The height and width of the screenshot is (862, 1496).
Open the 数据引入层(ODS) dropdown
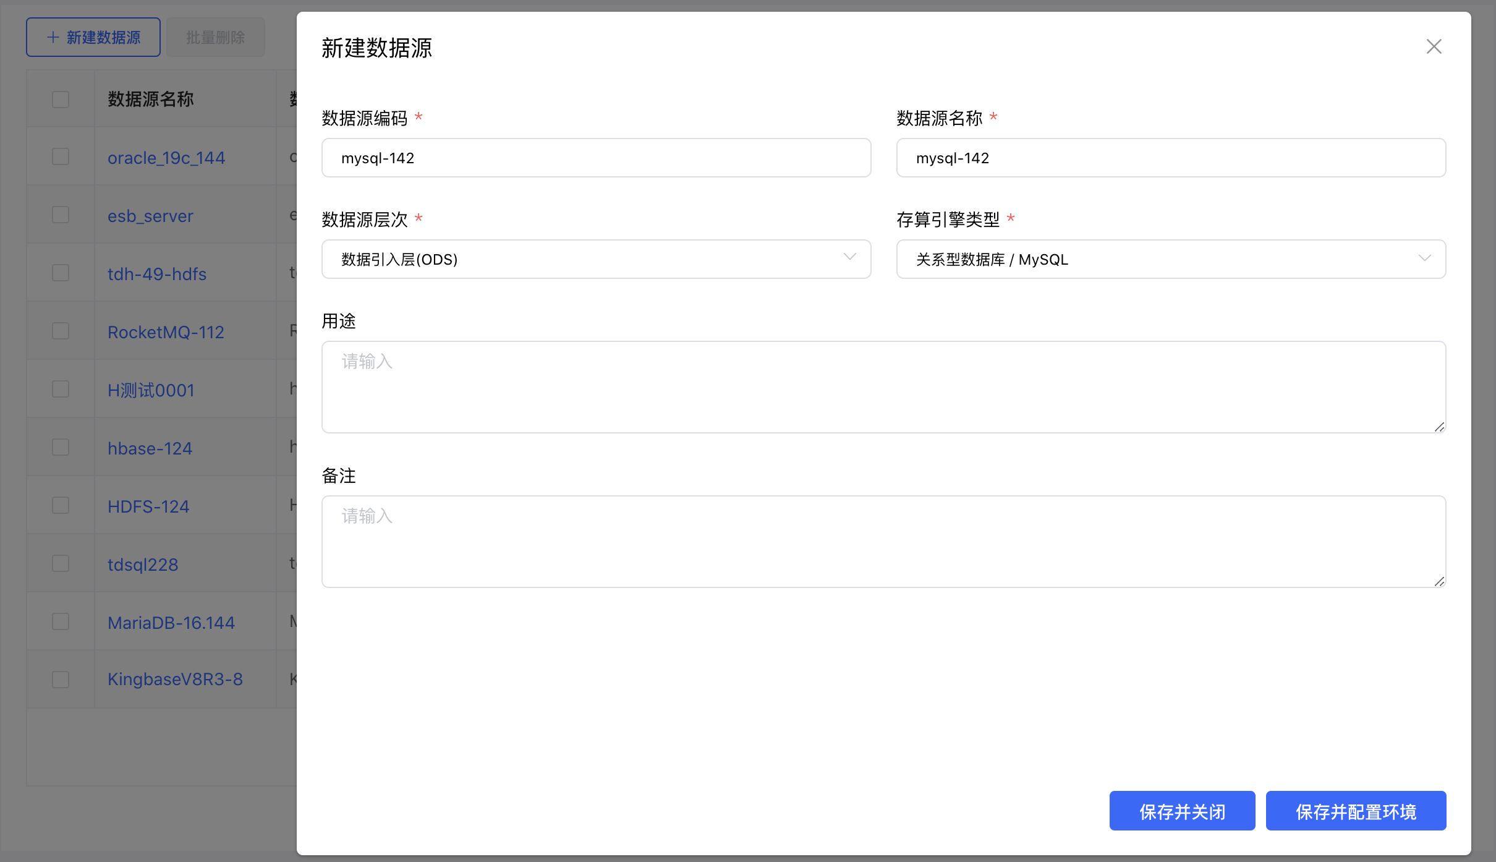point(595,258)
